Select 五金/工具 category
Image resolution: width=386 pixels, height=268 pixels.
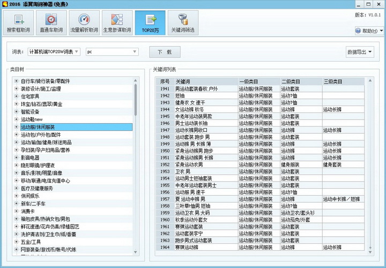(31, 242)
